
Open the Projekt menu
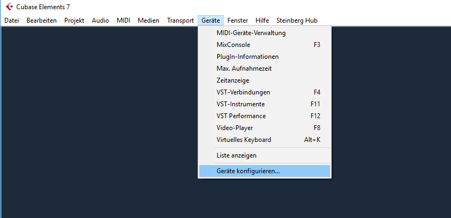pos(74,21)
